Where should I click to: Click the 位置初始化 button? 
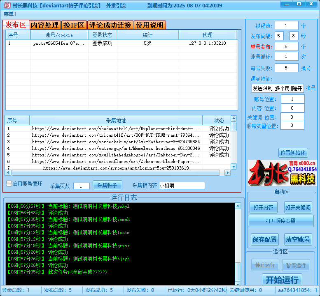[x=293, y=153]
